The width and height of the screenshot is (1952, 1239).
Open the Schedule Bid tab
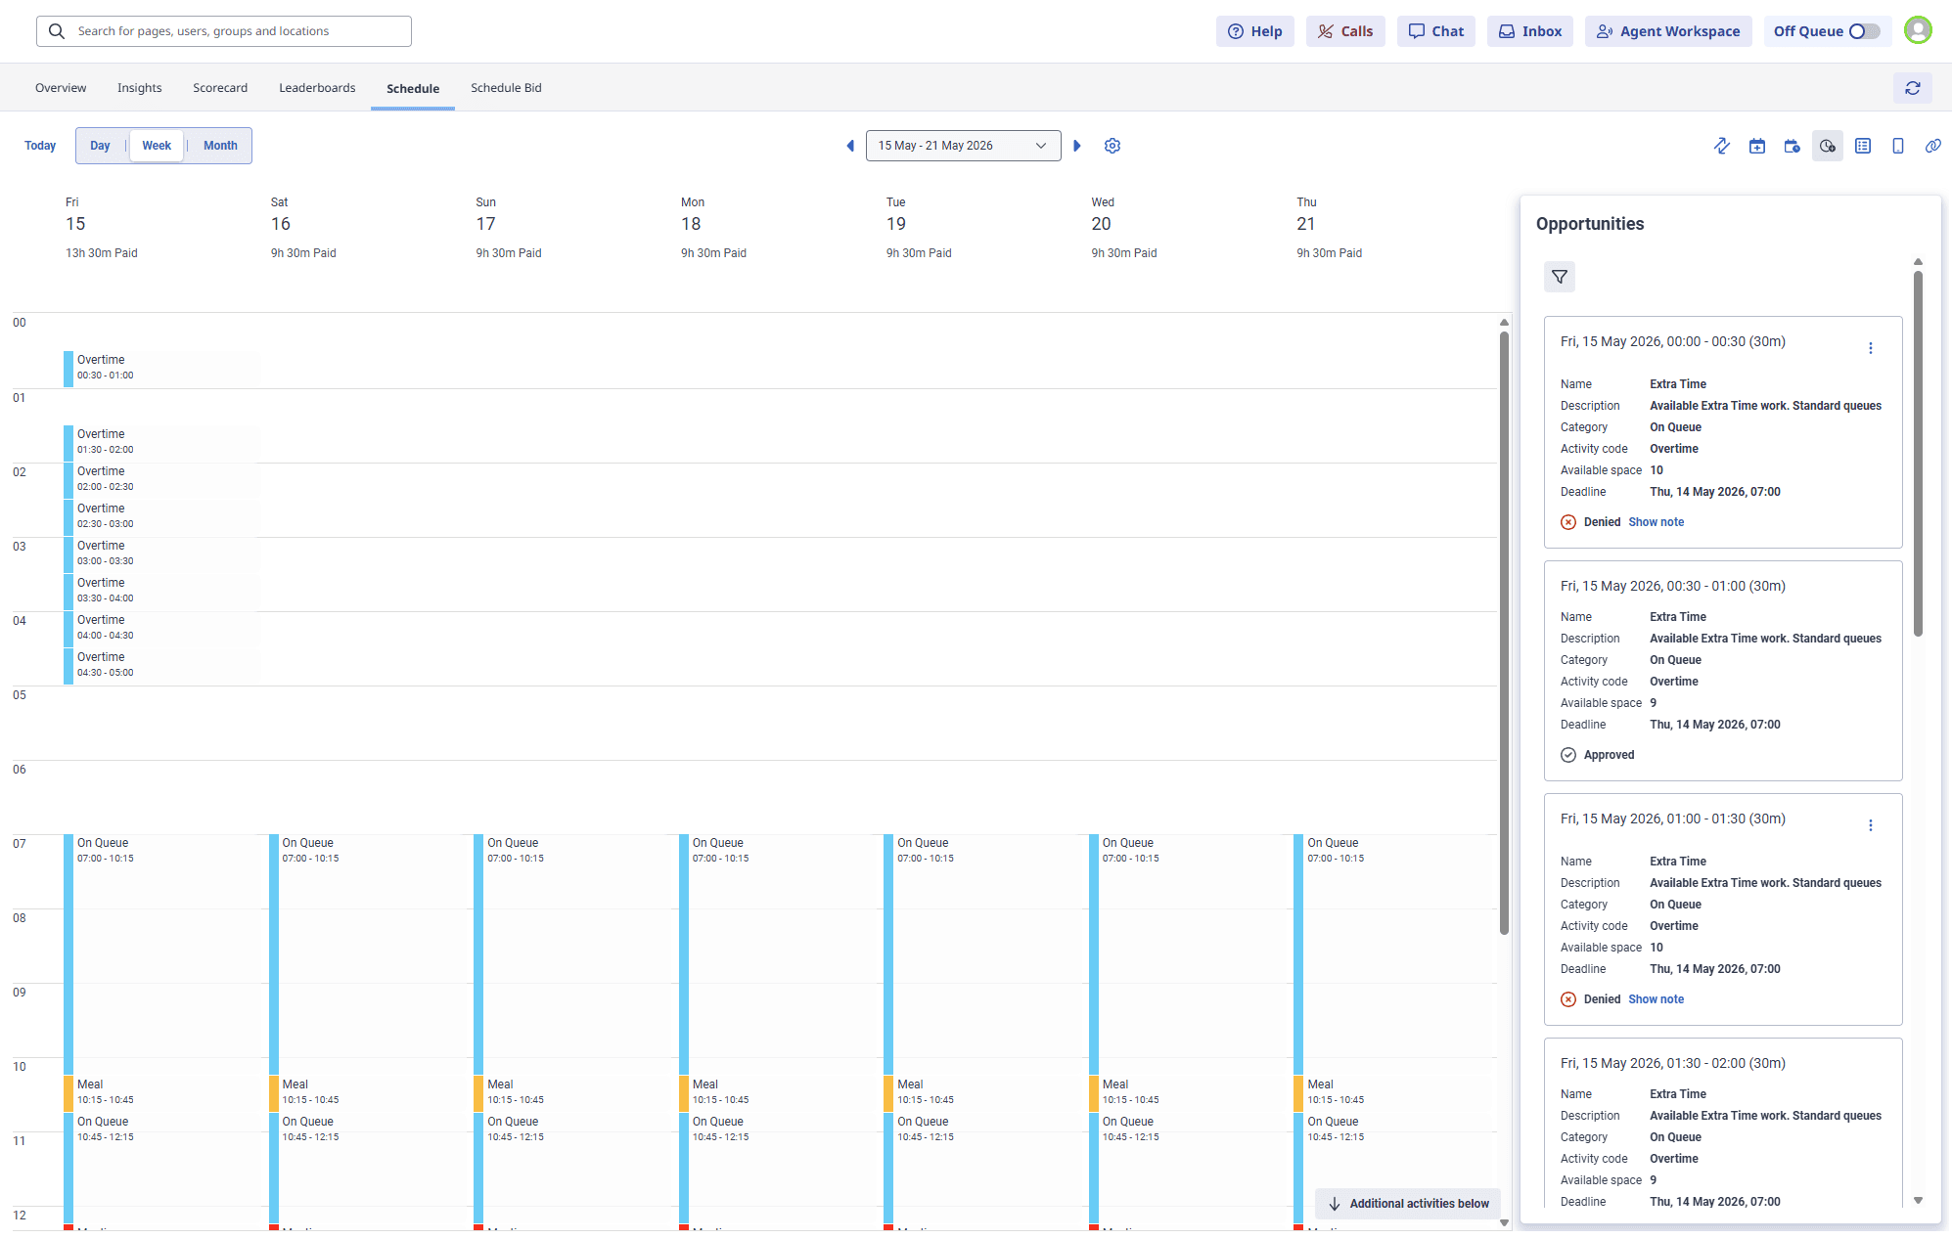click(506, 88)
